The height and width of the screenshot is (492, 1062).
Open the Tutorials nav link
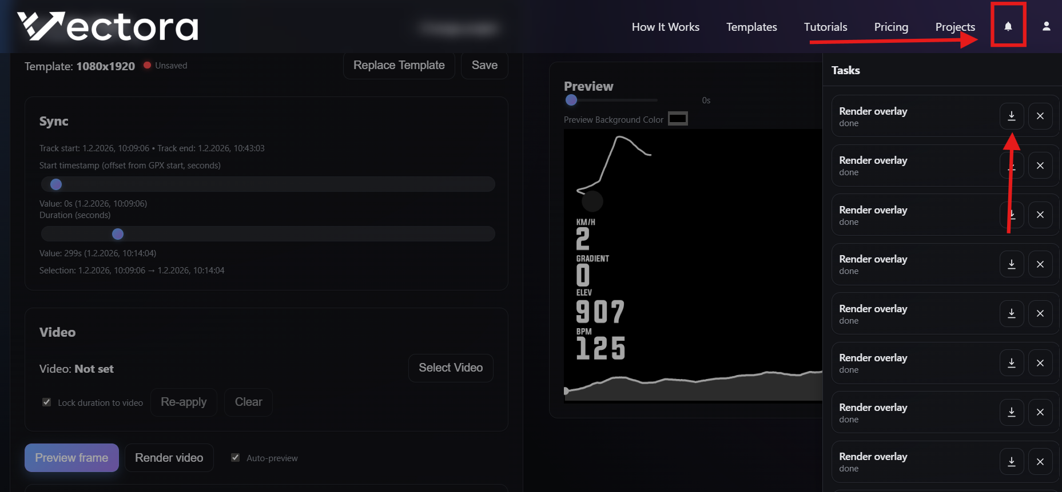pos(825,27)
